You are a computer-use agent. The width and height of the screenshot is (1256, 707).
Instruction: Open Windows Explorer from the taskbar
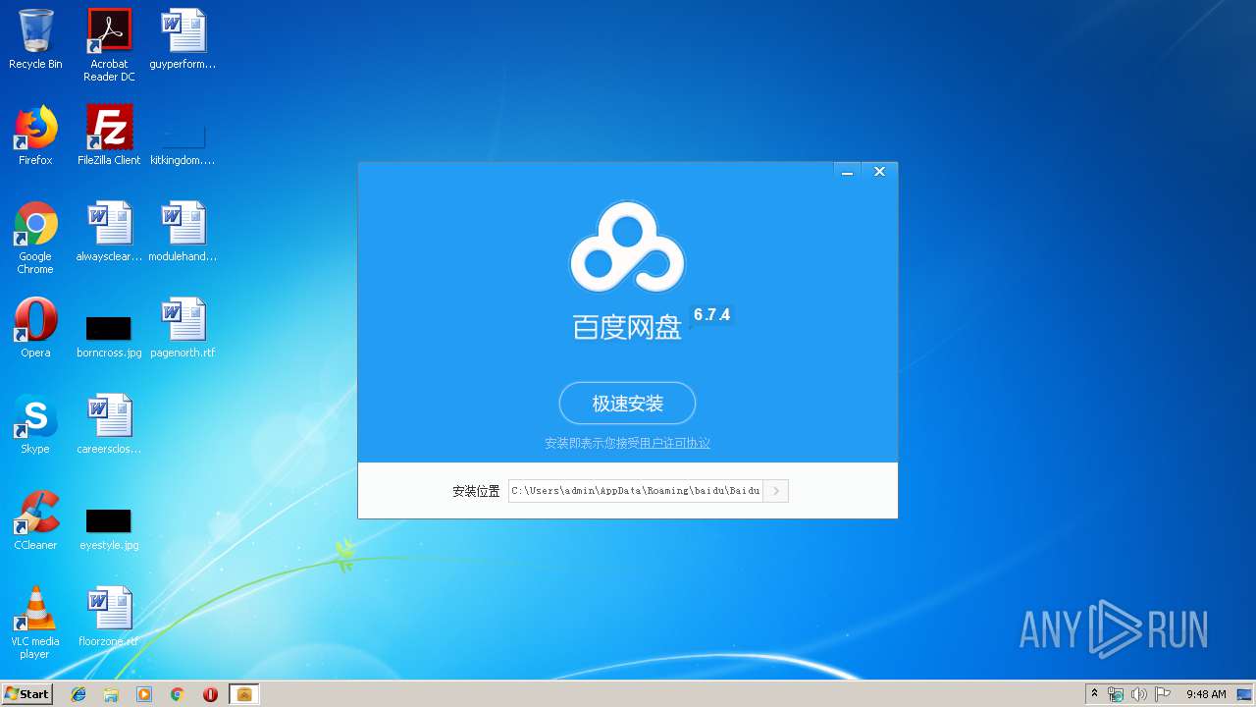[111, 694]
